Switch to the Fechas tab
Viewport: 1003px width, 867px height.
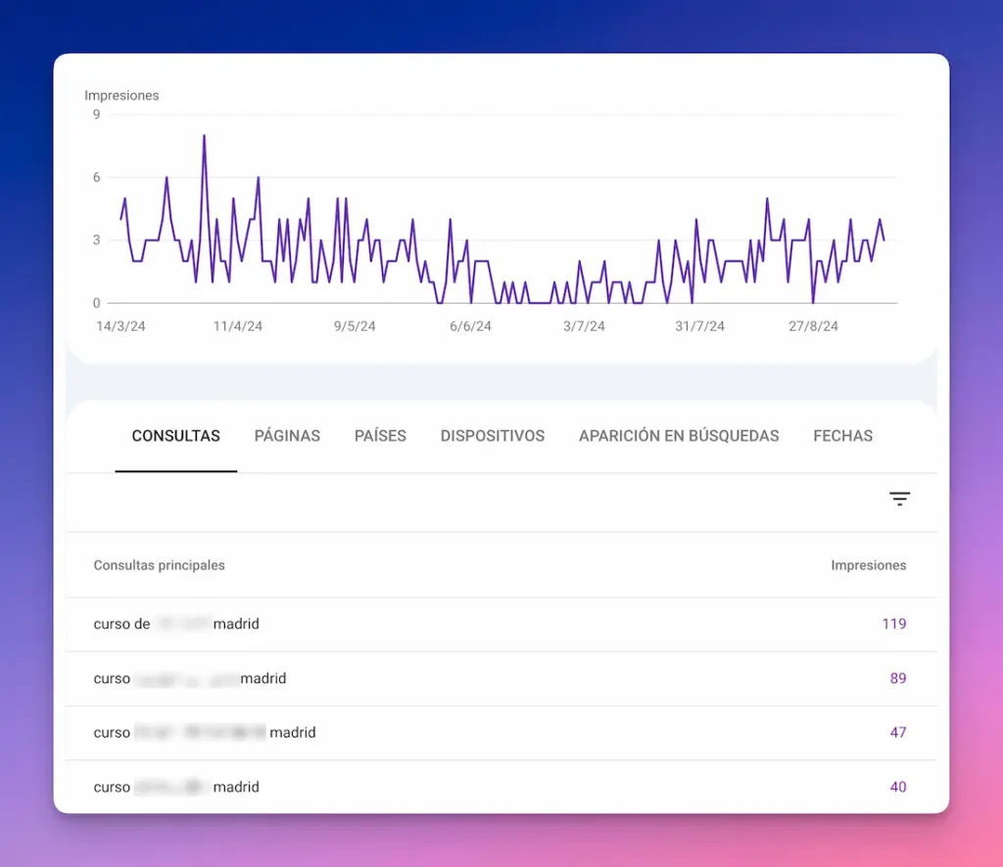(x=842, y=436)
